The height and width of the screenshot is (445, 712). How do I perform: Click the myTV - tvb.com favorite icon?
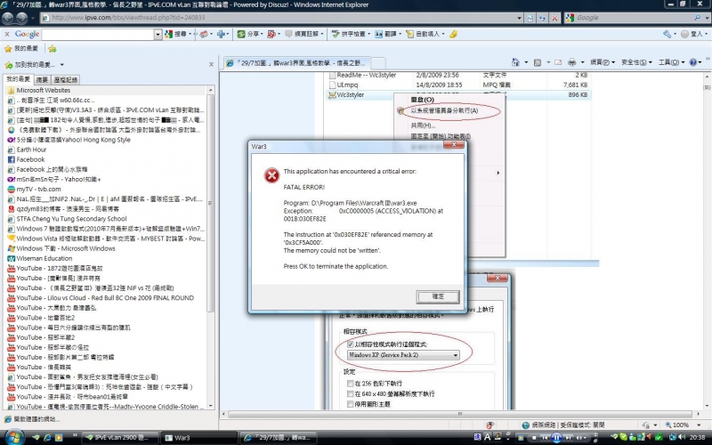[x=11, y=189]
